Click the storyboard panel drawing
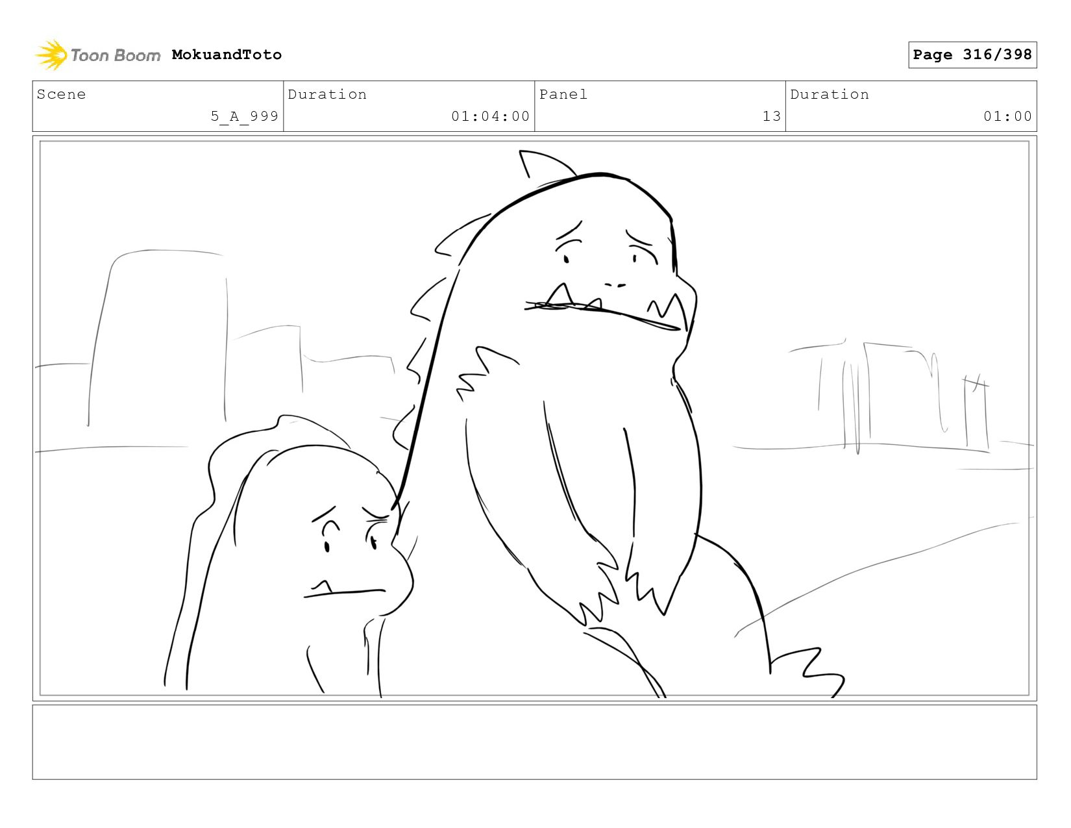 click(535, 418)
